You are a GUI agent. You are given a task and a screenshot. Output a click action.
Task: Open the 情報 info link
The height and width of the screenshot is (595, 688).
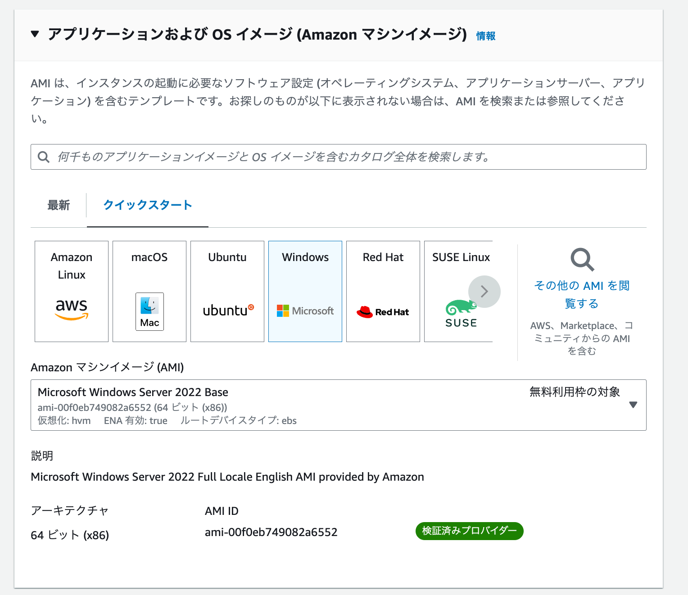point(486,36)
